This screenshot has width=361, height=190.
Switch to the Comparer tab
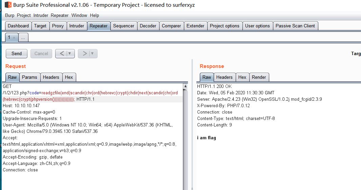pos(171,26)
